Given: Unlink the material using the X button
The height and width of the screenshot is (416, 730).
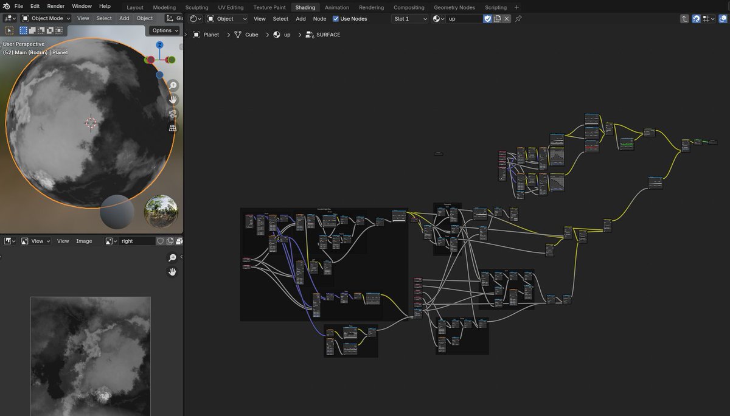Looking at the screenshot, I should 506,19.
